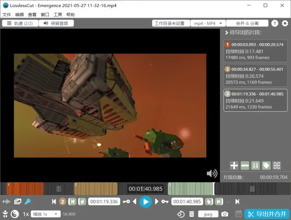291x220 pixels.
Task: Open the 窗口 menu
Action: pos(45,15)
